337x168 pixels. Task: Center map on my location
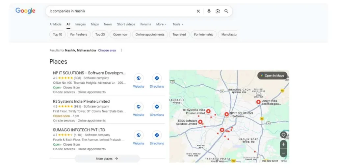pyautogui.click(x=283, y=135)
